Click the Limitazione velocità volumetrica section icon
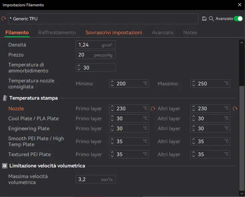The height and width of the screenshot is (197, 245). [5, 166]
